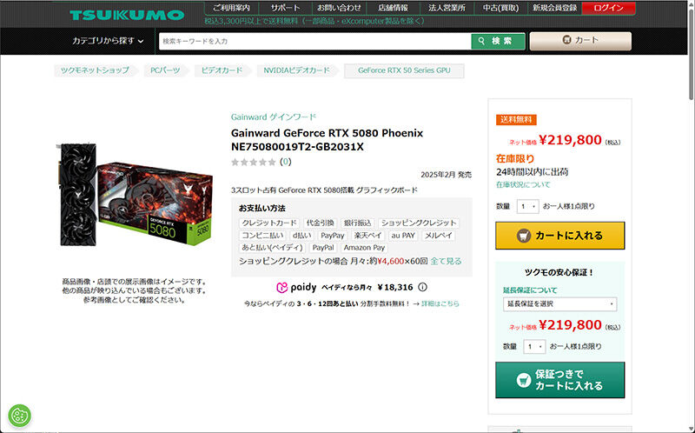
Task: Open the first 数量 quantity dropdown
Action: [x=527, y=206]
